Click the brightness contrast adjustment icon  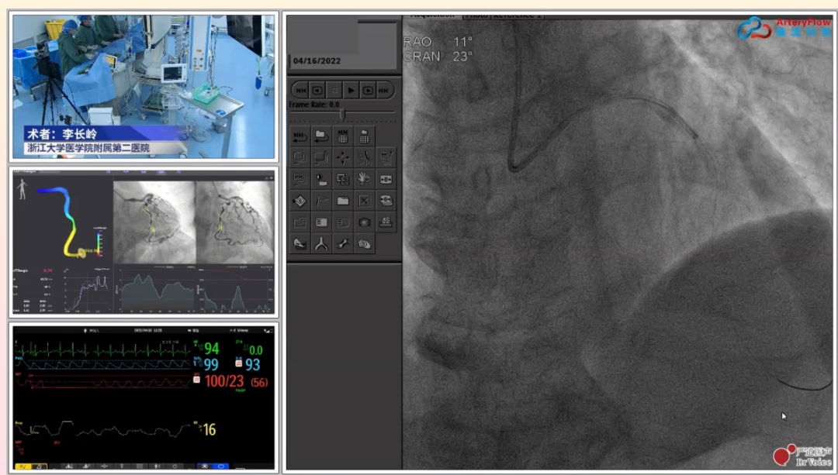(320, 179)
